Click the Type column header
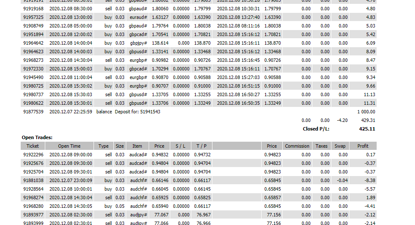 103,146
